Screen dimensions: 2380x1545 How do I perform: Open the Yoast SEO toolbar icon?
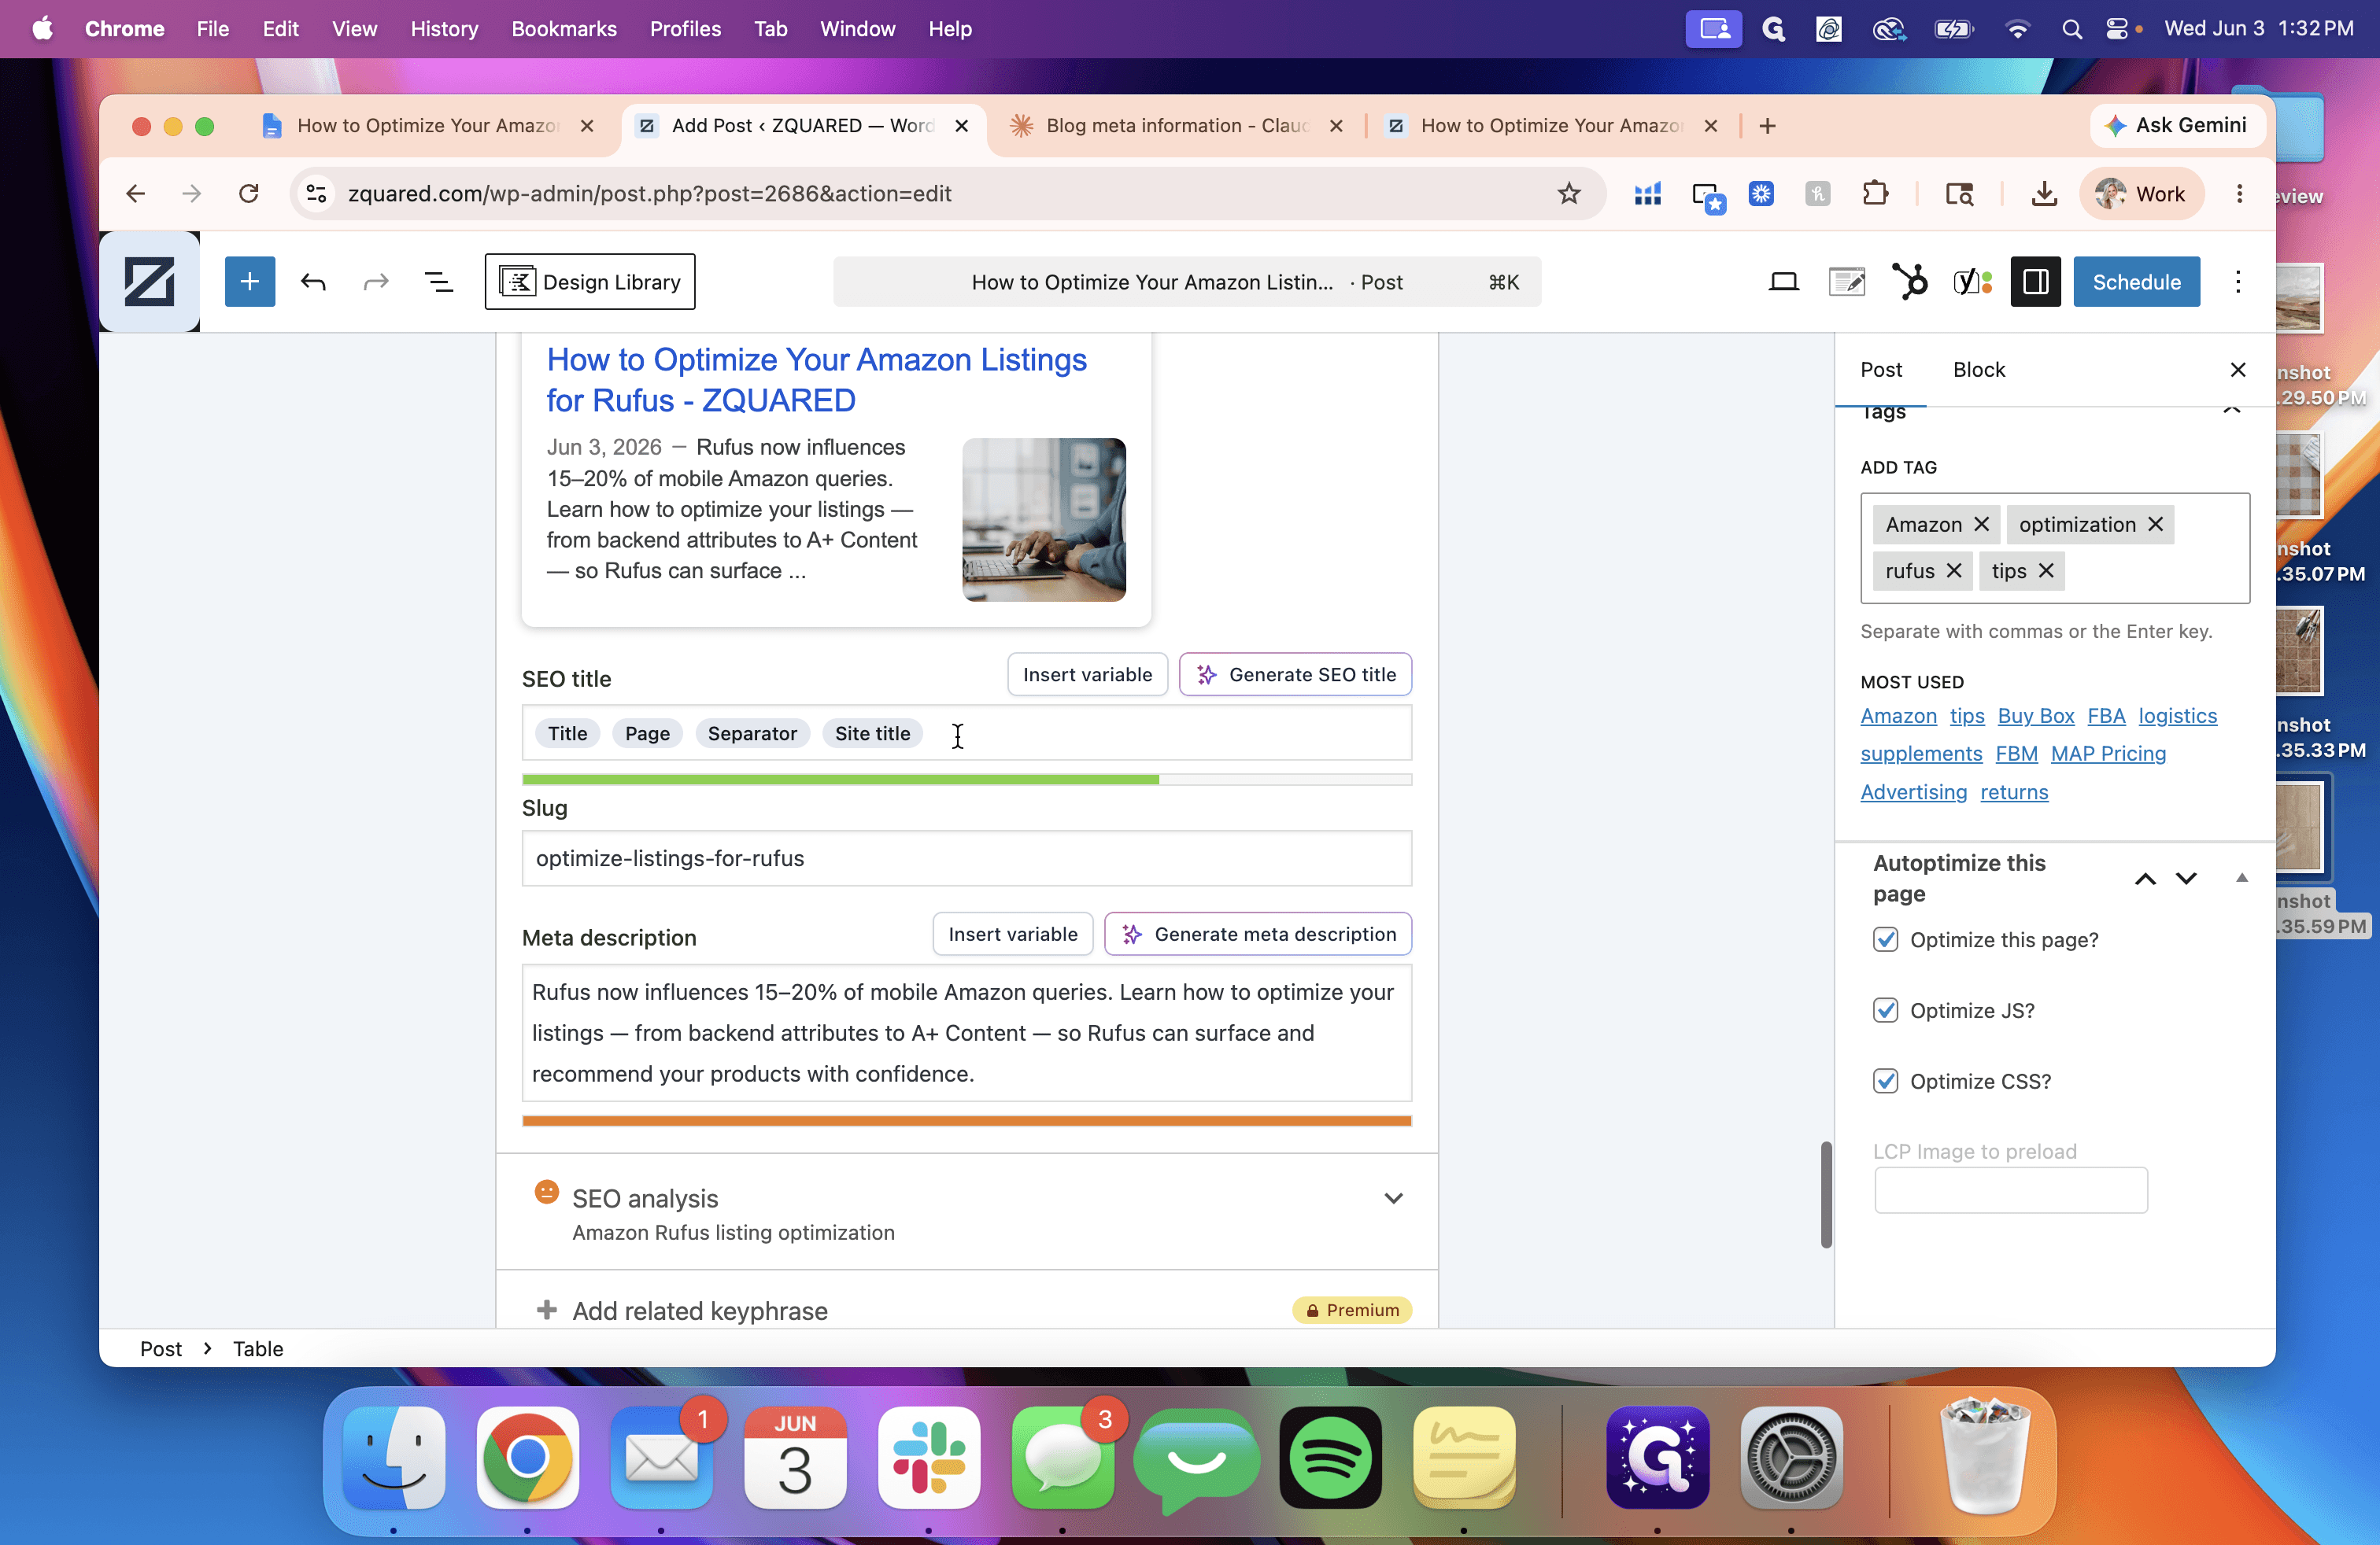(x=1972, y=282)
